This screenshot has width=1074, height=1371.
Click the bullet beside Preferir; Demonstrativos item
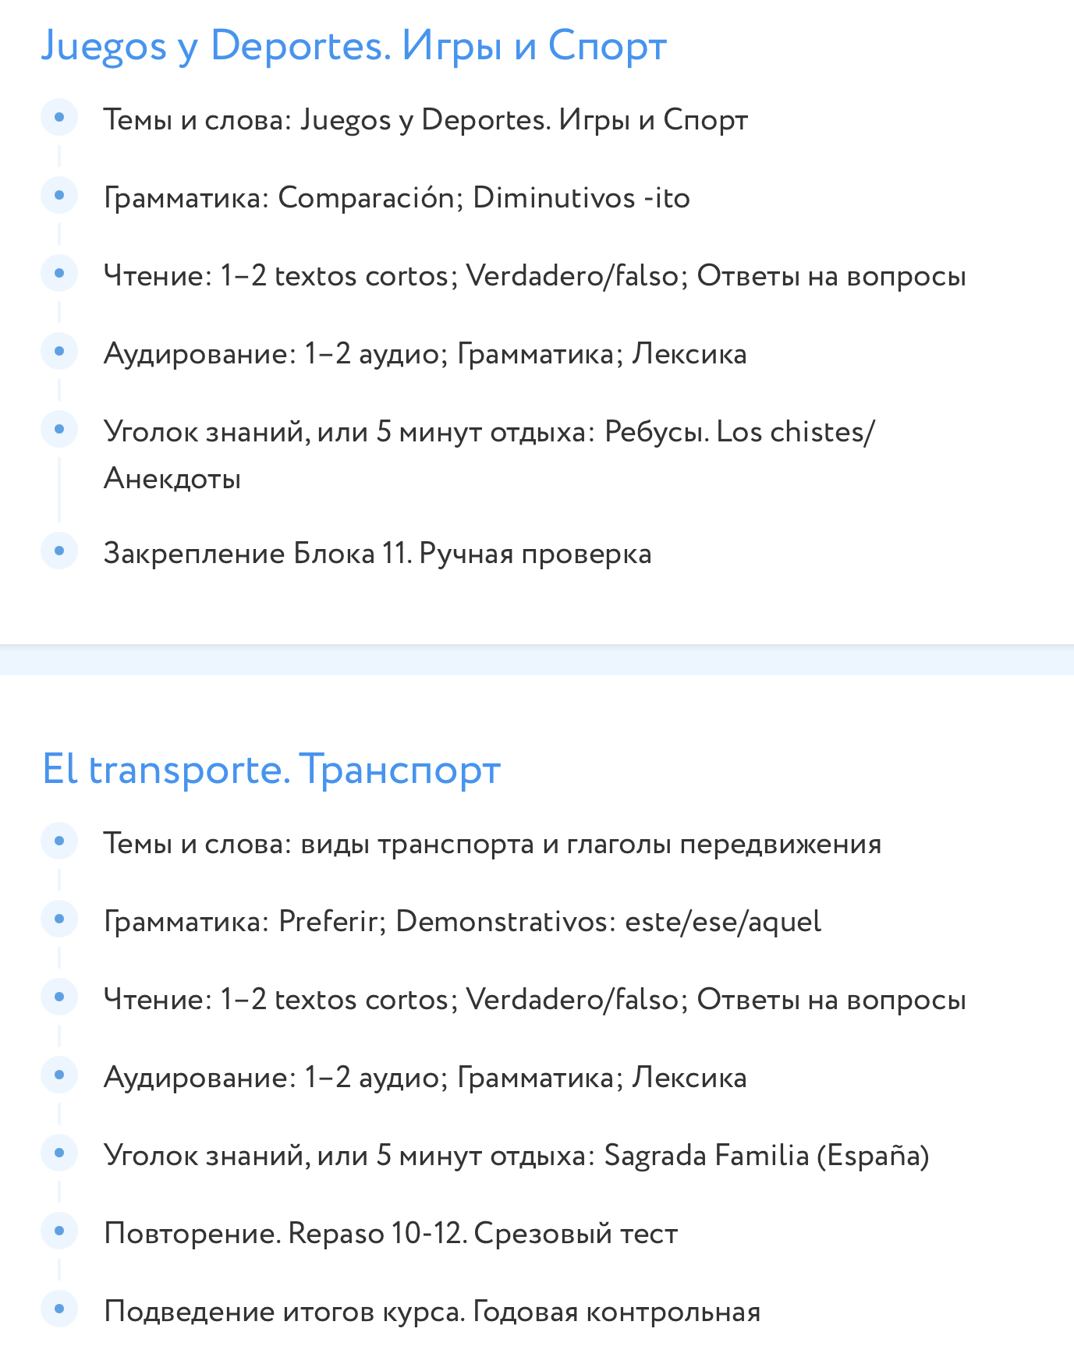[x=59, y=919]
